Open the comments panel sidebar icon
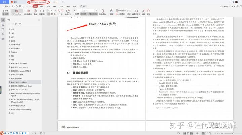Screen dimensions: 242x135 point(3,29)
